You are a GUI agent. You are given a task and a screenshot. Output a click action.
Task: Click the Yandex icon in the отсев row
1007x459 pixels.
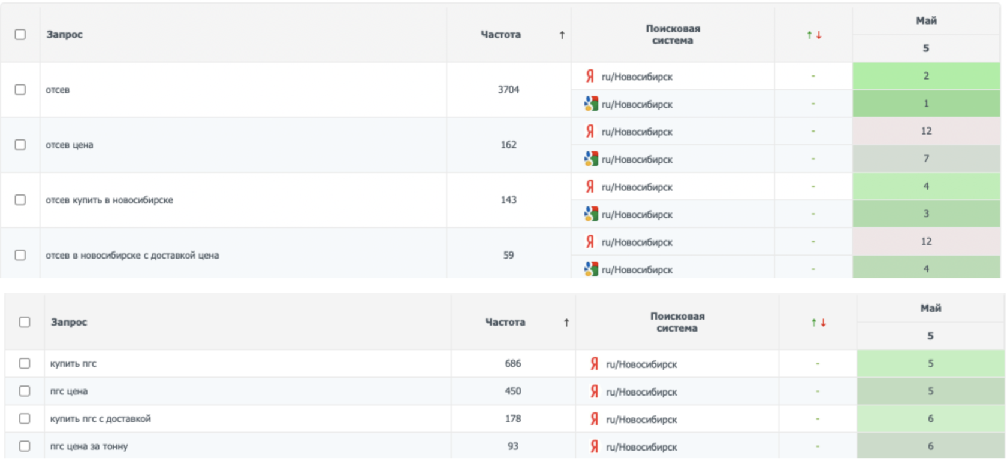(x=590, y=76)
